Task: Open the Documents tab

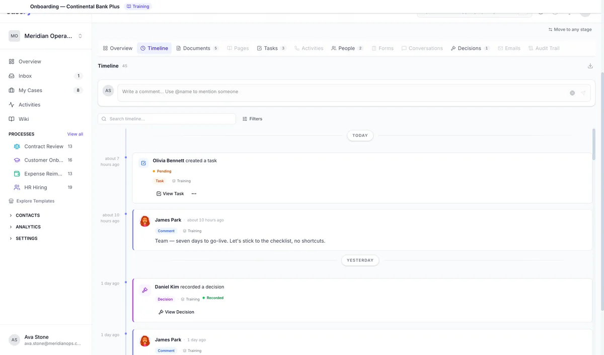Action: point(197,48)
